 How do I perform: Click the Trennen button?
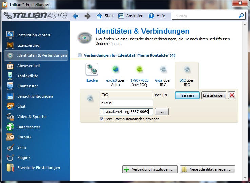[x=187, y=95]
